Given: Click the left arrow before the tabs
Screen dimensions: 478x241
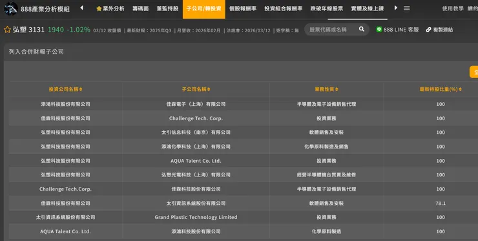Looking at the screenshot, I should tap(81, 8).
